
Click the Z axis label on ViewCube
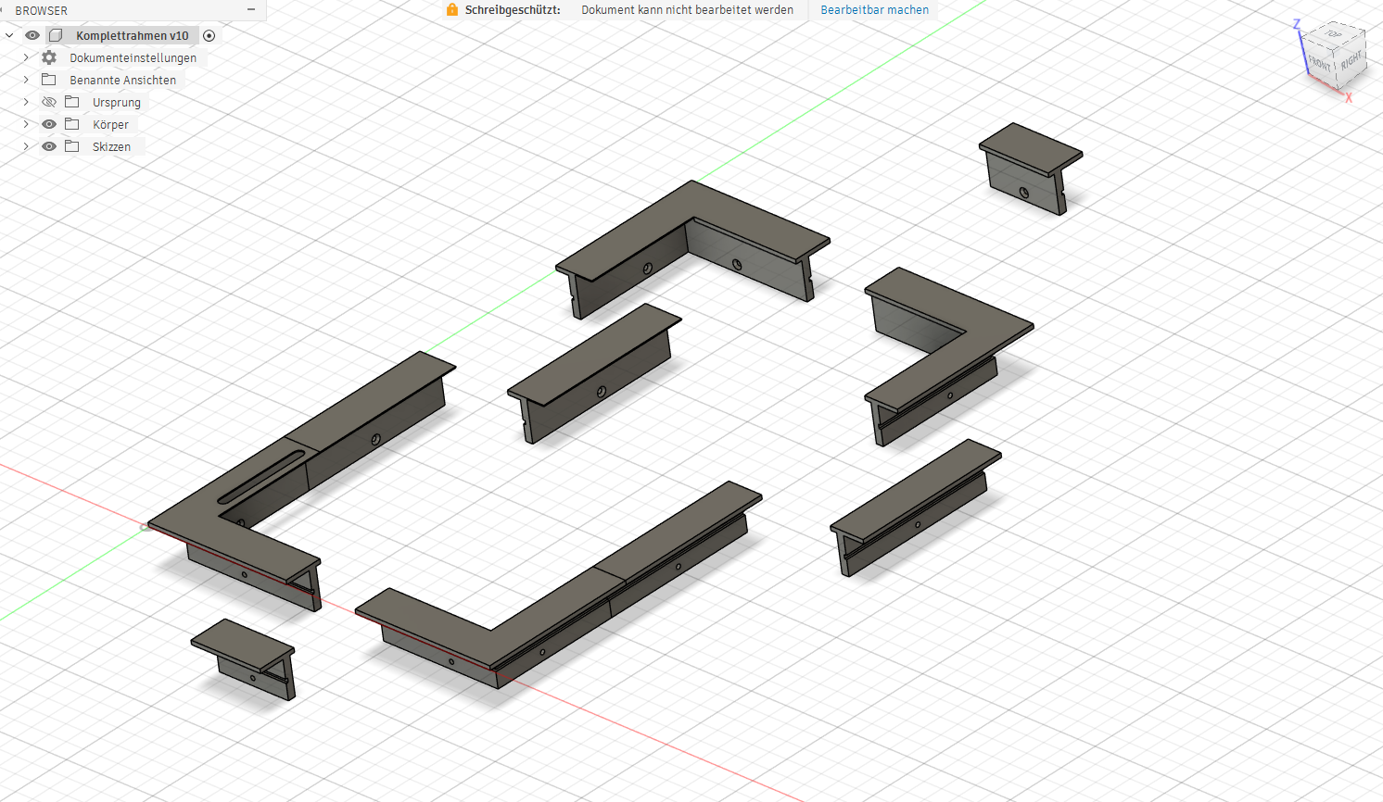click(x=1297, y=24)
